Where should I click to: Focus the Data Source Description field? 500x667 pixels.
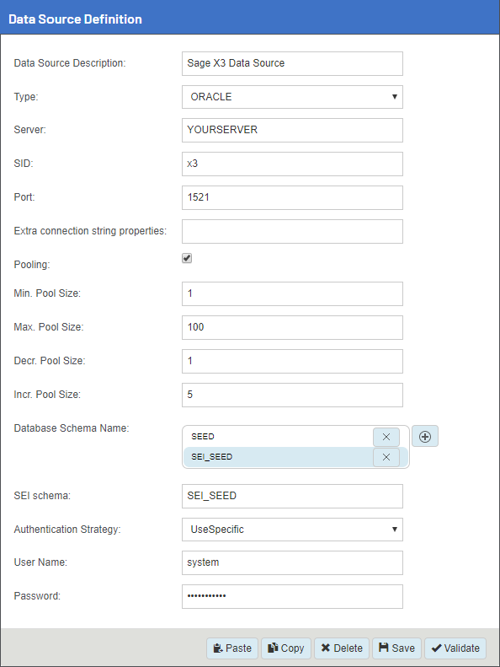(292, 64)
